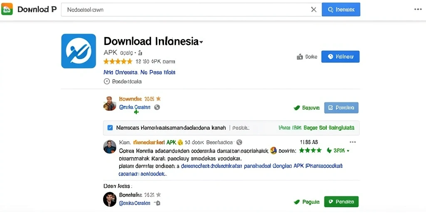Click the blue search button with the magnifier icon
This screenshot has width=426, height=213.
click(x=341, y=10)
